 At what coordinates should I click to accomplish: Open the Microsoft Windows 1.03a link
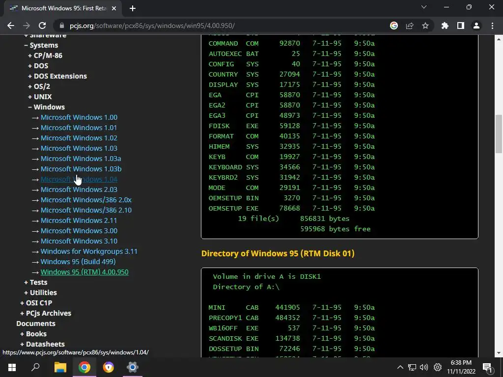pos(81,159)
